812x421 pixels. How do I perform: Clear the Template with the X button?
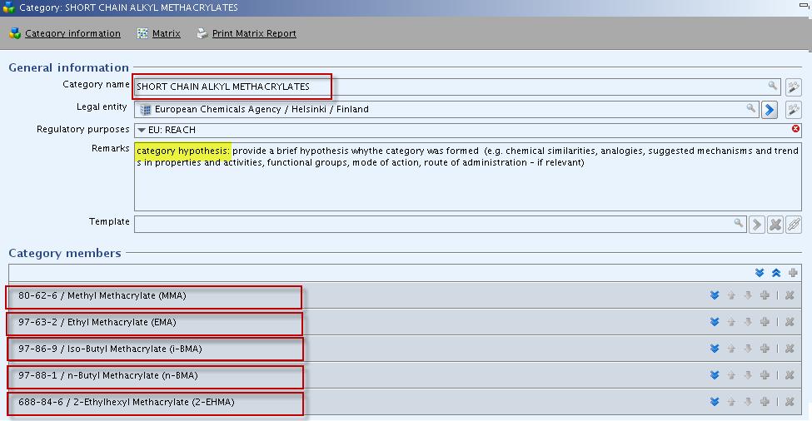click(775, 225)
